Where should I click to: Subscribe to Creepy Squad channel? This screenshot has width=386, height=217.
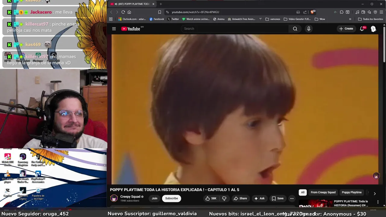[x=171, y=198]
